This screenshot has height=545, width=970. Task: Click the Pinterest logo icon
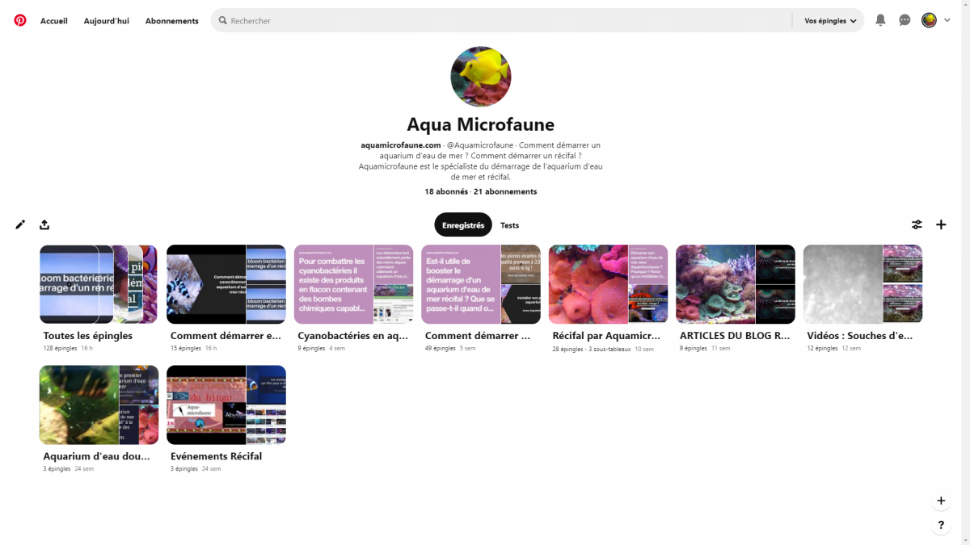coord(20,20)
